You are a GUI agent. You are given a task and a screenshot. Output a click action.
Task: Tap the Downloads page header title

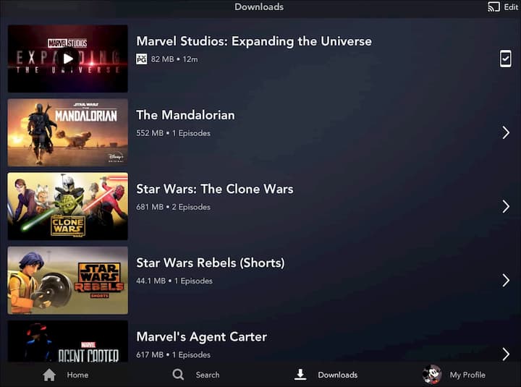coord(259,7)
